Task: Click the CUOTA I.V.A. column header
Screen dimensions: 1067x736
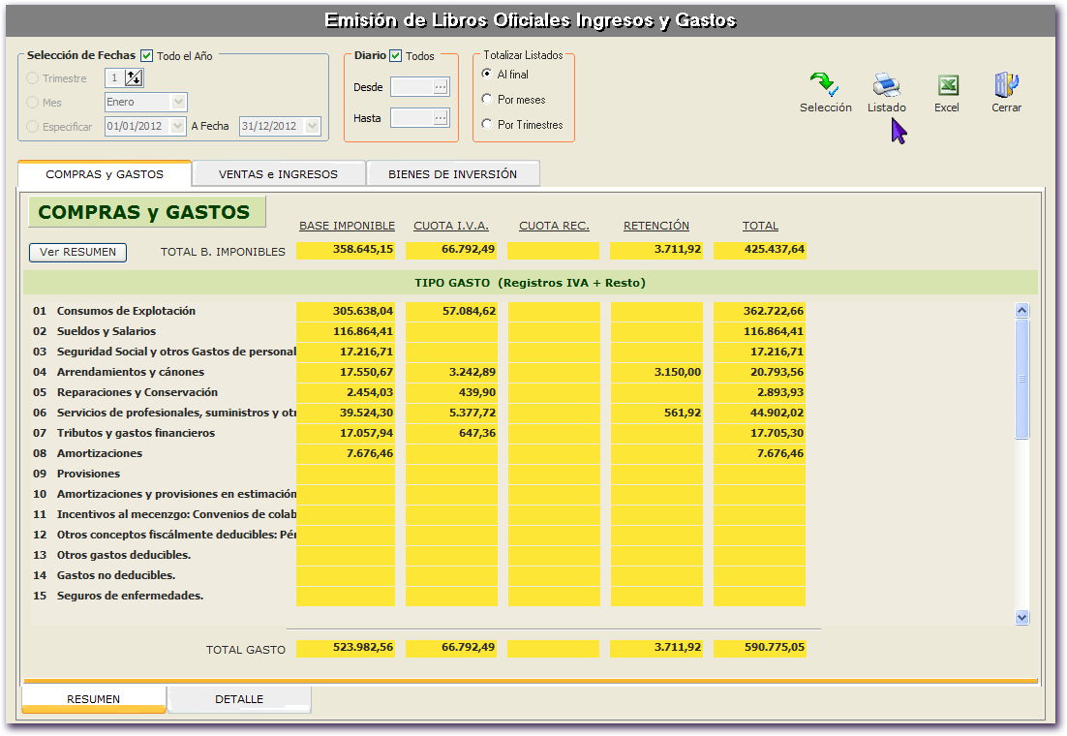Action: point(451,226)
